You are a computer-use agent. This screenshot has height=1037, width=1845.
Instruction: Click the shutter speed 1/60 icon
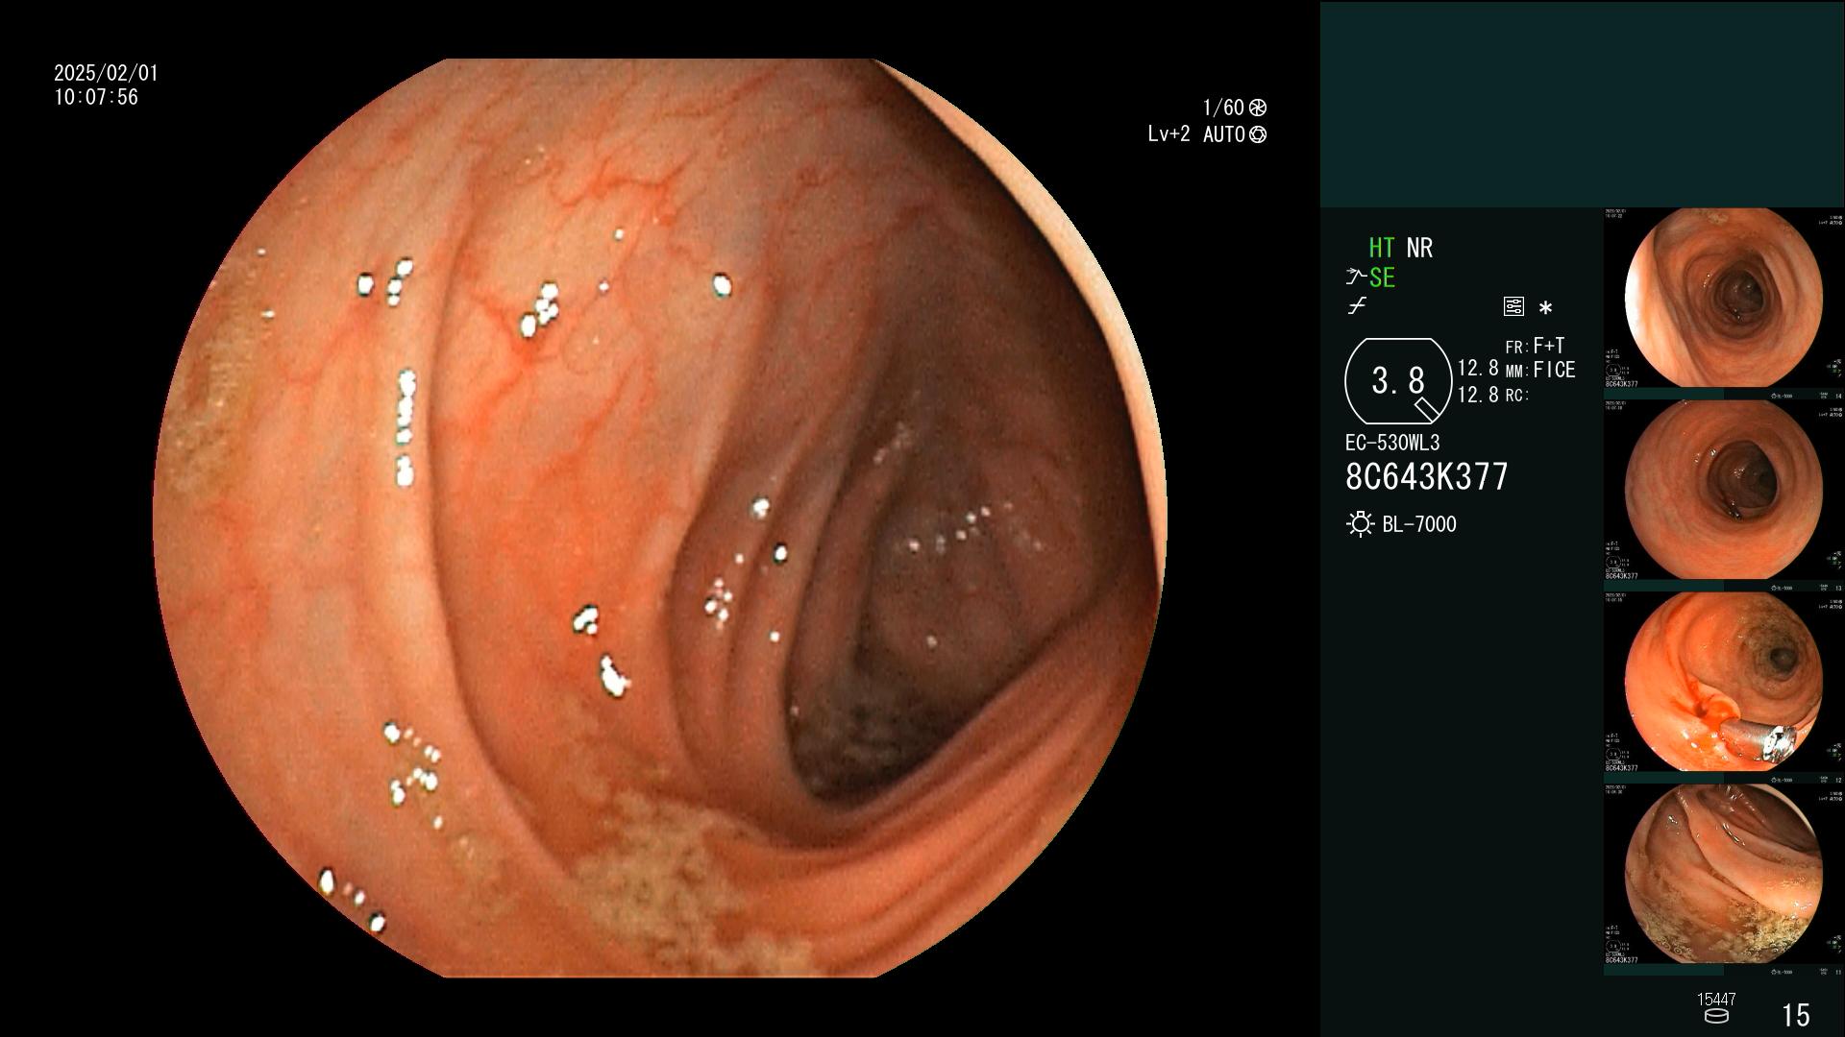tap(1257, 108)
